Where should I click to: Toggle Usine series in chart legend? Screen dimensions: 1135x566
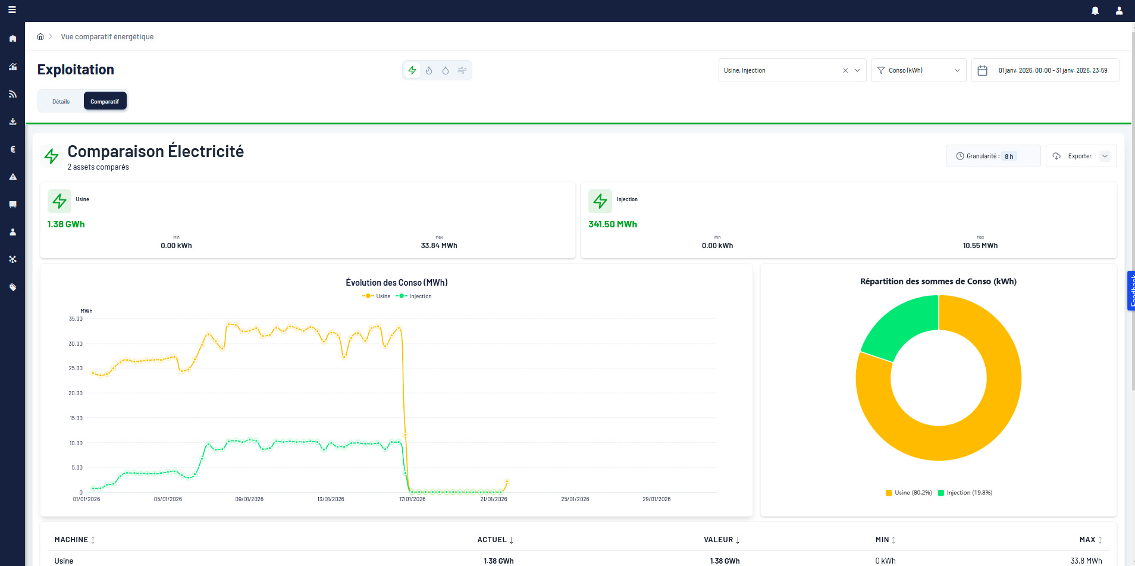click(x=377, y=296)
